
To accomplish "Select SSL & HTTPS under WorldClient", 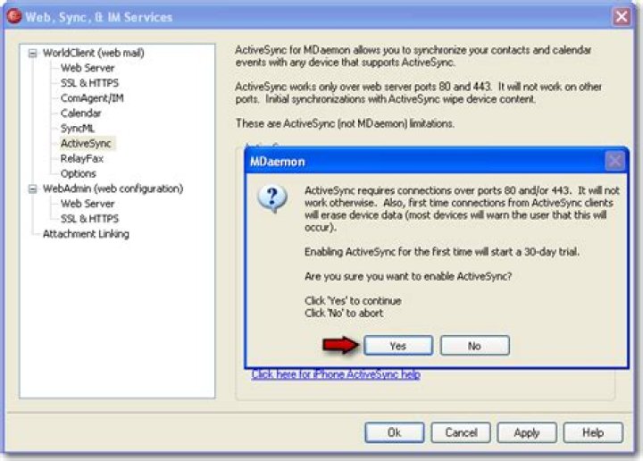I will tap(89, 83).
